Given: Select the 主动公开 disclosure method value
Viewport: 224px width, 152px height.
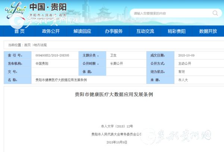Looking at the screenshot, I should click(x=184, y=63).
